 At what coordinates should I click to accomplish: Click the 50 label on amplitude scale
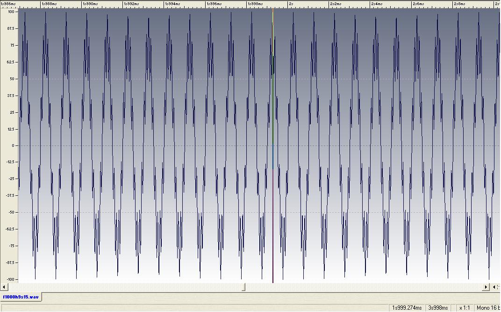click(12, 79)
